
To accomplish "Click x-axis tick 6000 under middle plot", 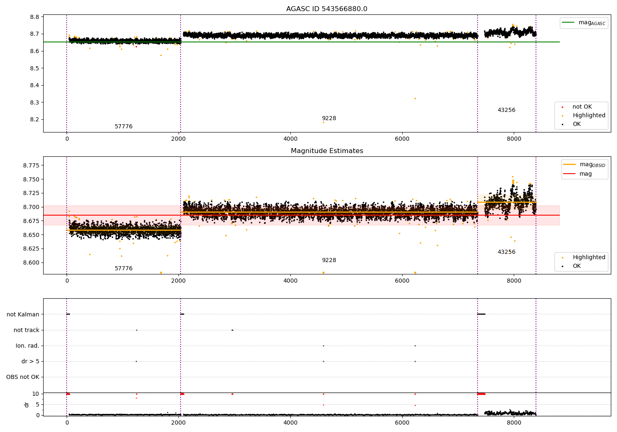I will pyautogui.click(x=402, y=281).
